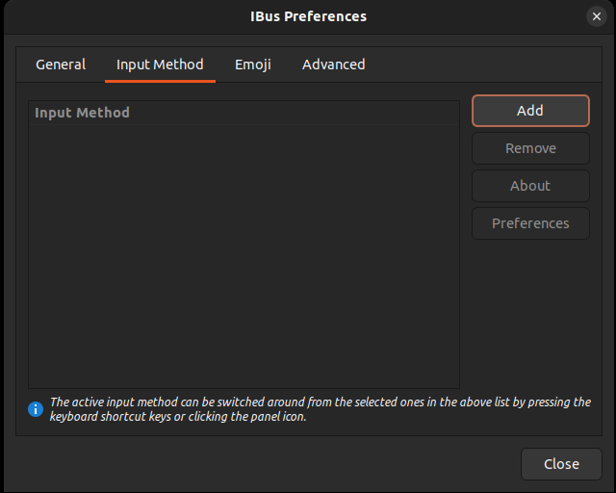Open the Emoji tab
Viewport: 616px width, 493px height.
pyautogui.click(x=252, y=65)
